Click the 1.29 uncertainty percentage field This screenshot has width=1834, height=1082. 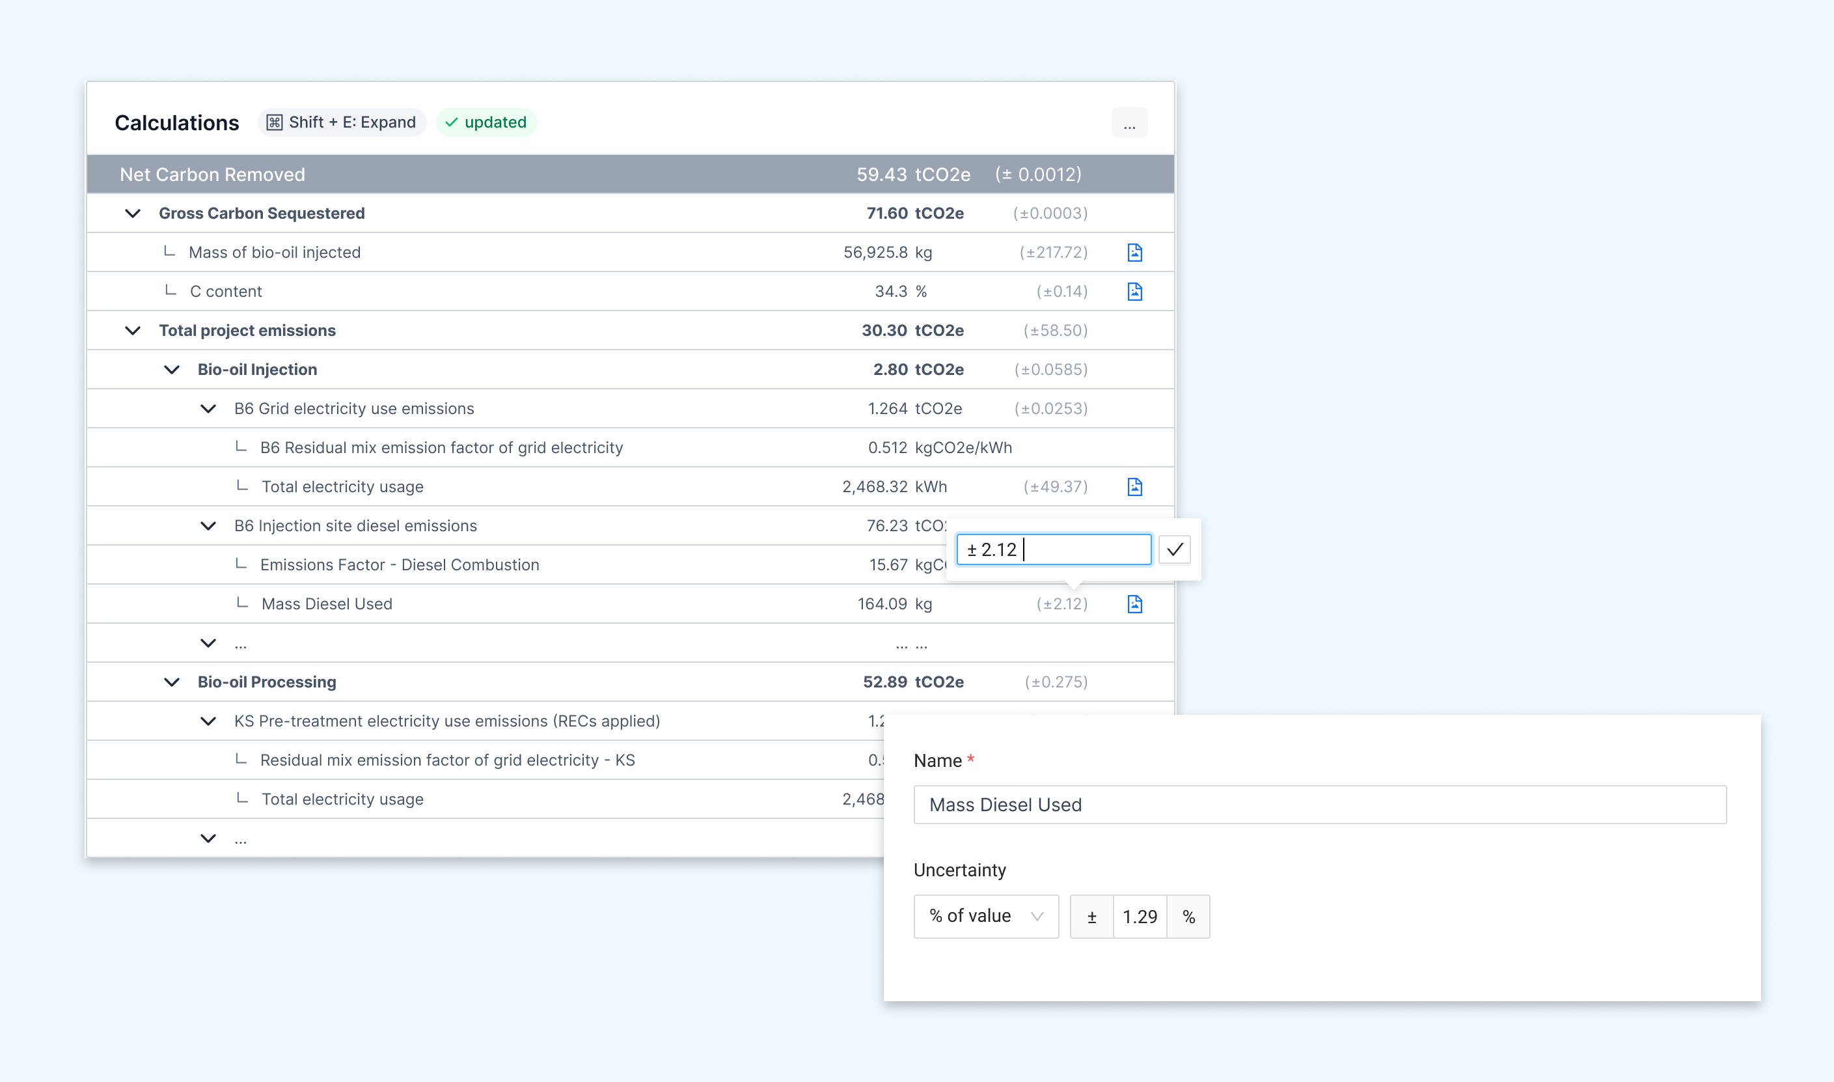pyautogui.click(x=1139, y=917)
